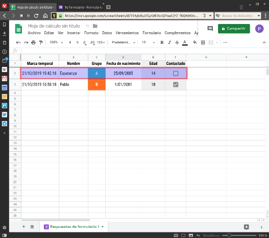269x238 pixels.
Task: Open the downloads panel in sidebar
Action: [5, 34]
